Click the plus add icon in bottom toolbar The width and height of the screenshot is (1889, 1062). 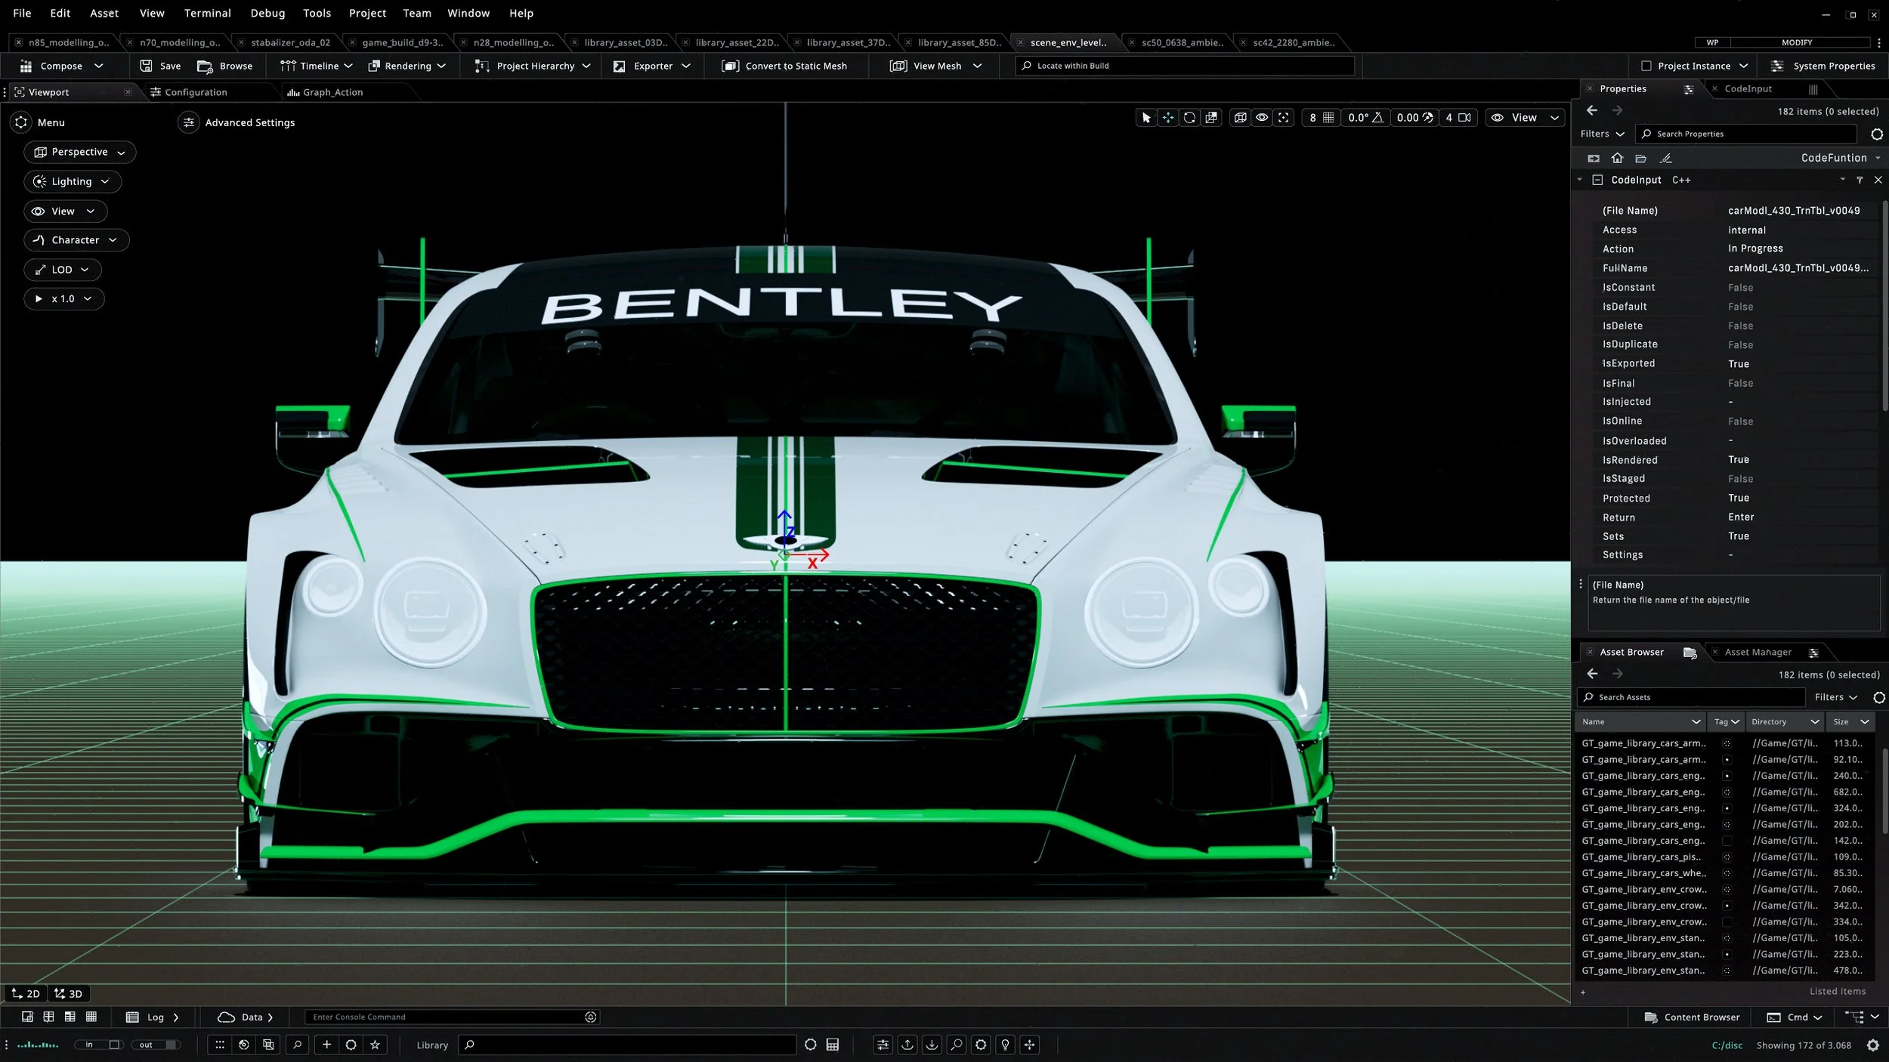pyautogui.click(x=326, y=1045)
